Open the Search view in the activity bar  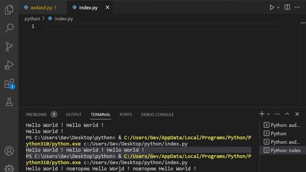9,28
